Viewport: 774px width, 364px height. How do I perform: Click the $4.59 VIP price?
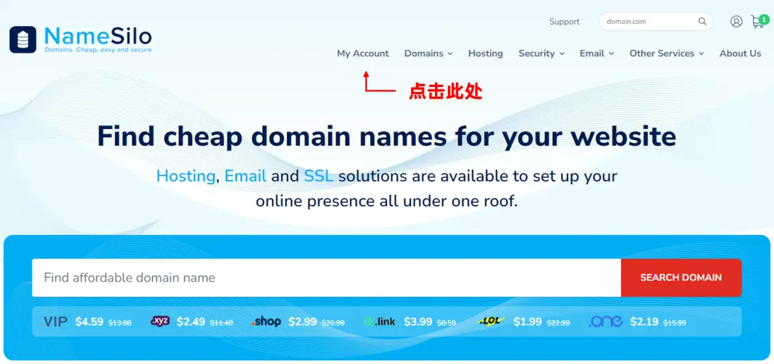pos(90,322)
